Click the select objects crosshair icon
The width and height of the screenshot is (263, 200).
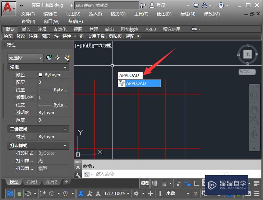click(58, 58)
